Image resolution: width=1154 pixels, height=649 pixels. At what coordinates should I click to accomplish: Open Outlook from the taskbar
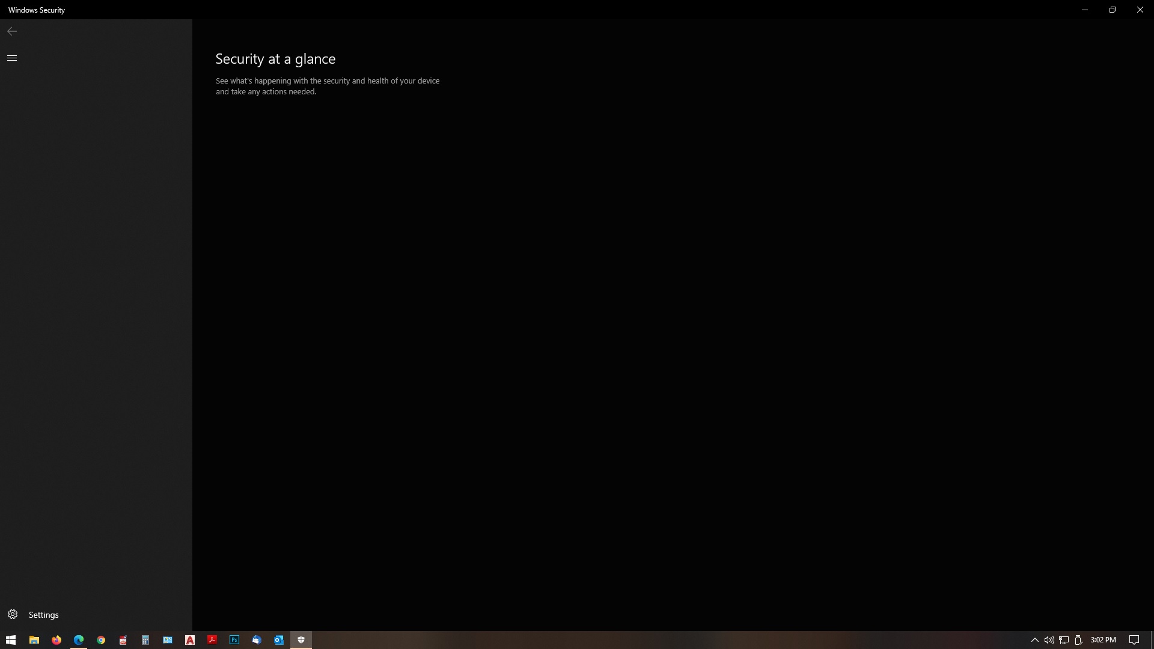(x=279, y=640)
